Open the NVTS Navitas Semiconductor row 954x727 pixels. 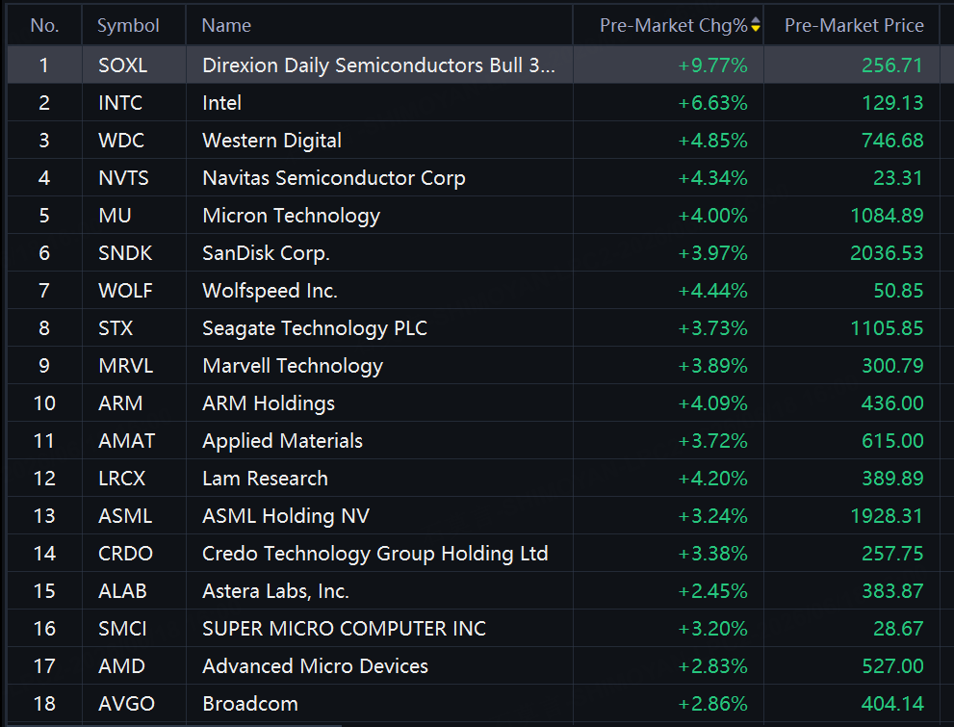click(474, 177)
